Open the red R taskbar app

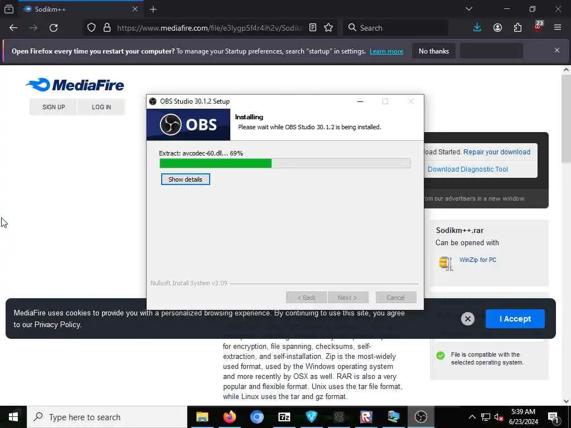click(x=366, y=417)
